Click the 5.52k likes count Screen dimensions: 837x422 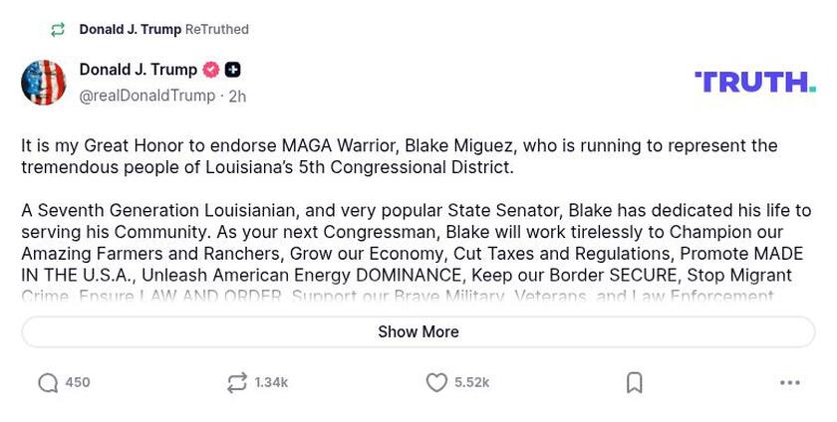point(471,383)
